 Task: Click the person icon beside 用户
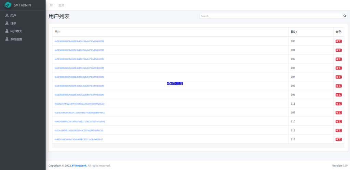[x=7, y=15]
